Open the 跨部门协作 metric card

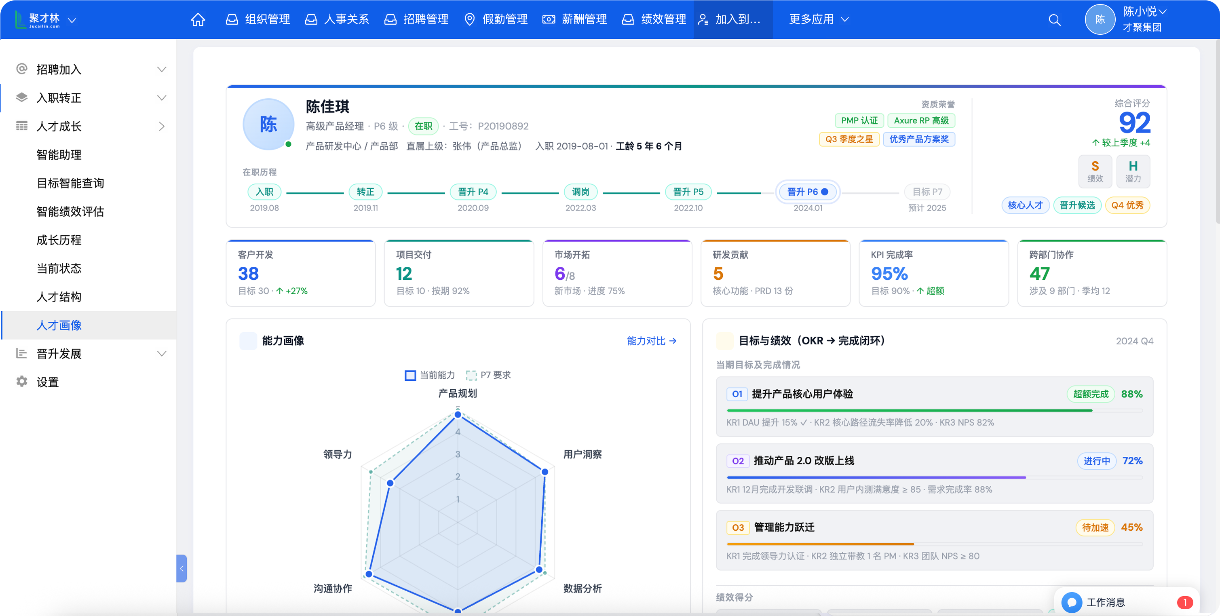tap(1092, 273)
